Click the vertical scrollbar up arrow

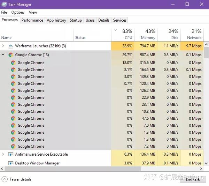click(x=206, y=44)
